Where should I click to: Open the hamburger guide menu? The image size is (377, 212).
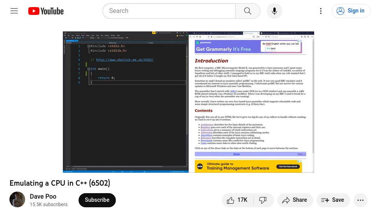pyautogui.click(x=14, y=11)
